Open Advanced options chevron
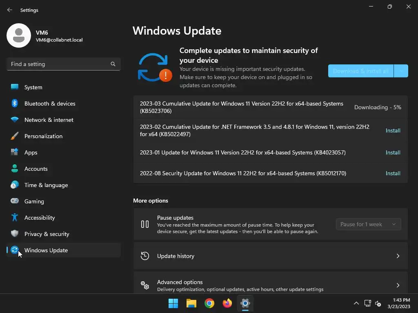Image resolution: width=418 pixels, height=313 pixels. [398, 285]
